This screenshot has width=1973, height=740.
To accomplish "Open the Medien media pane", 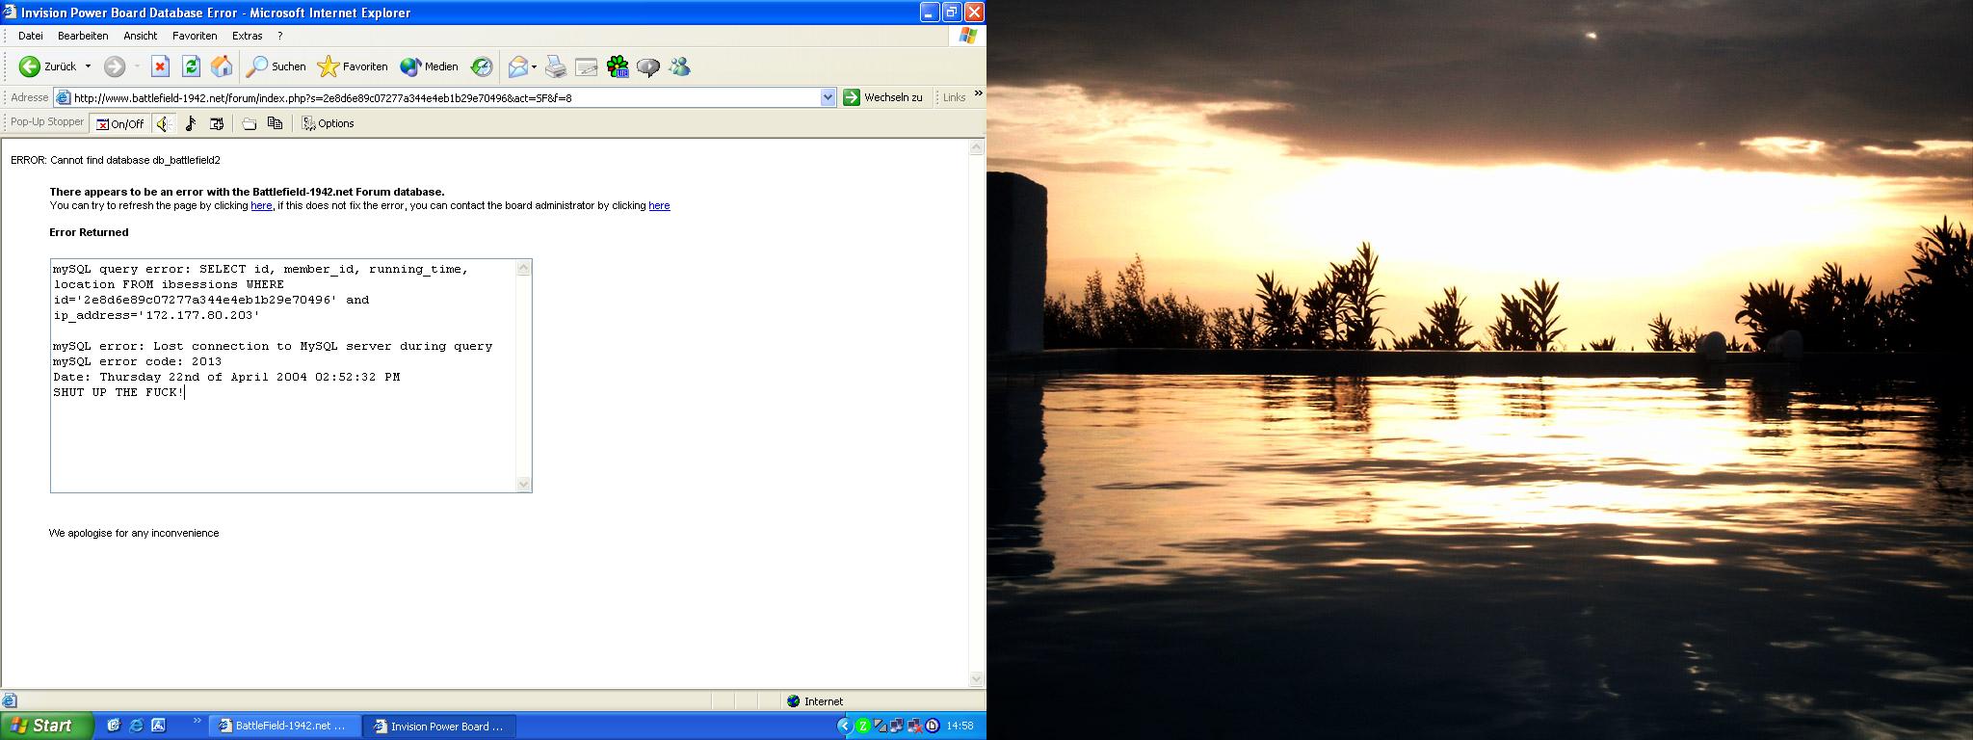I will (430, 66).
